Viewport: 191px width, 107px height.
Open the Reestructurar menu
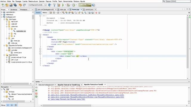click(x=33, y=1)
